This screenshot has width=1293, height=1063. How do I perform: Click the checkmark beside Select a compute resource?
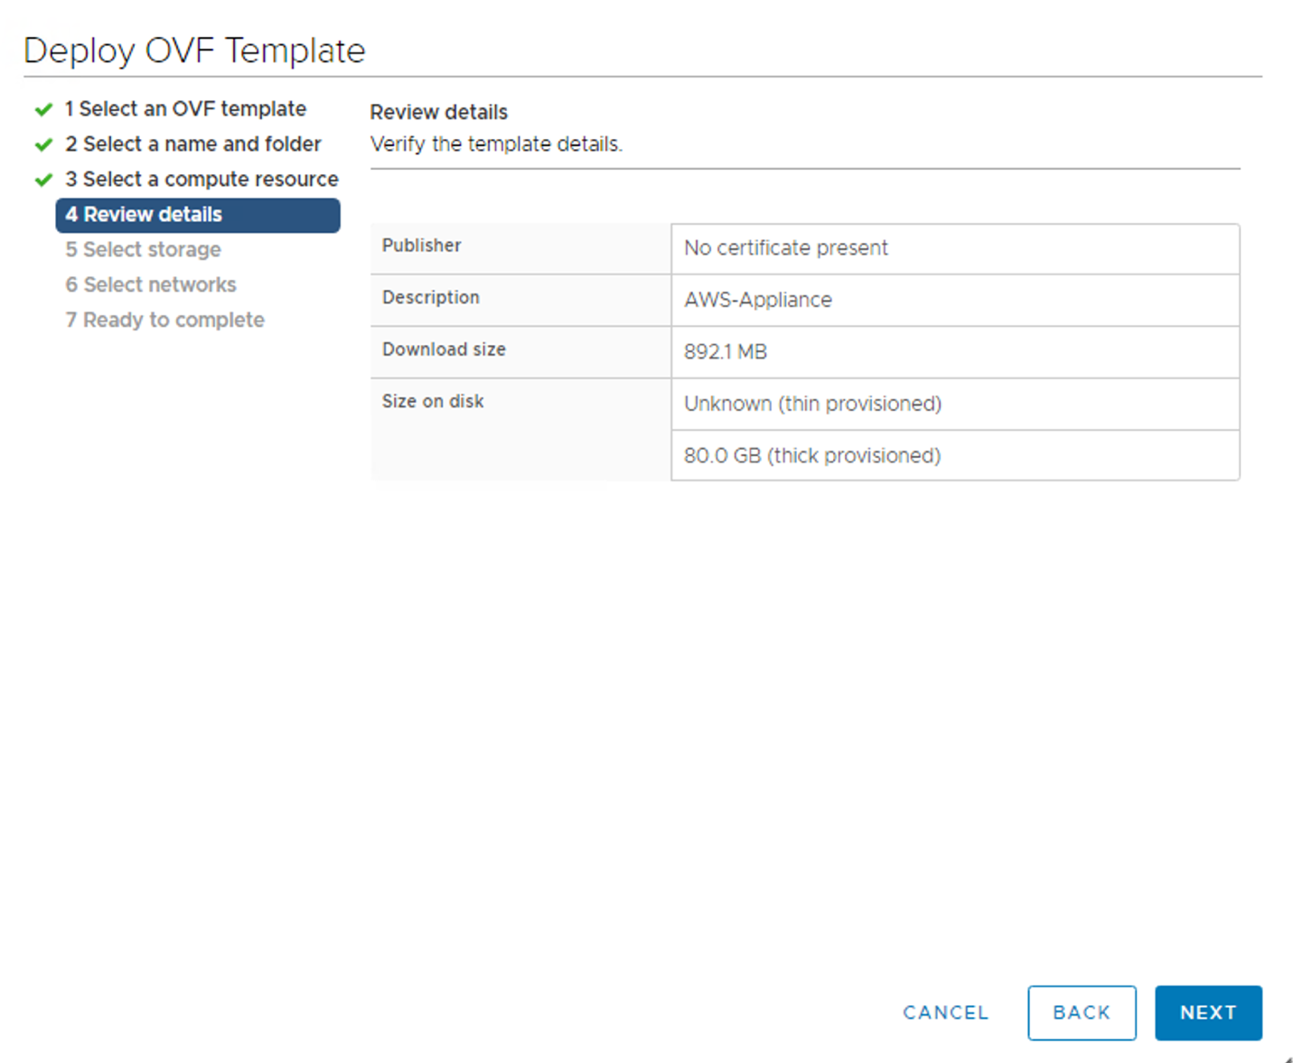pyautogui.click(x=42, y=179)
